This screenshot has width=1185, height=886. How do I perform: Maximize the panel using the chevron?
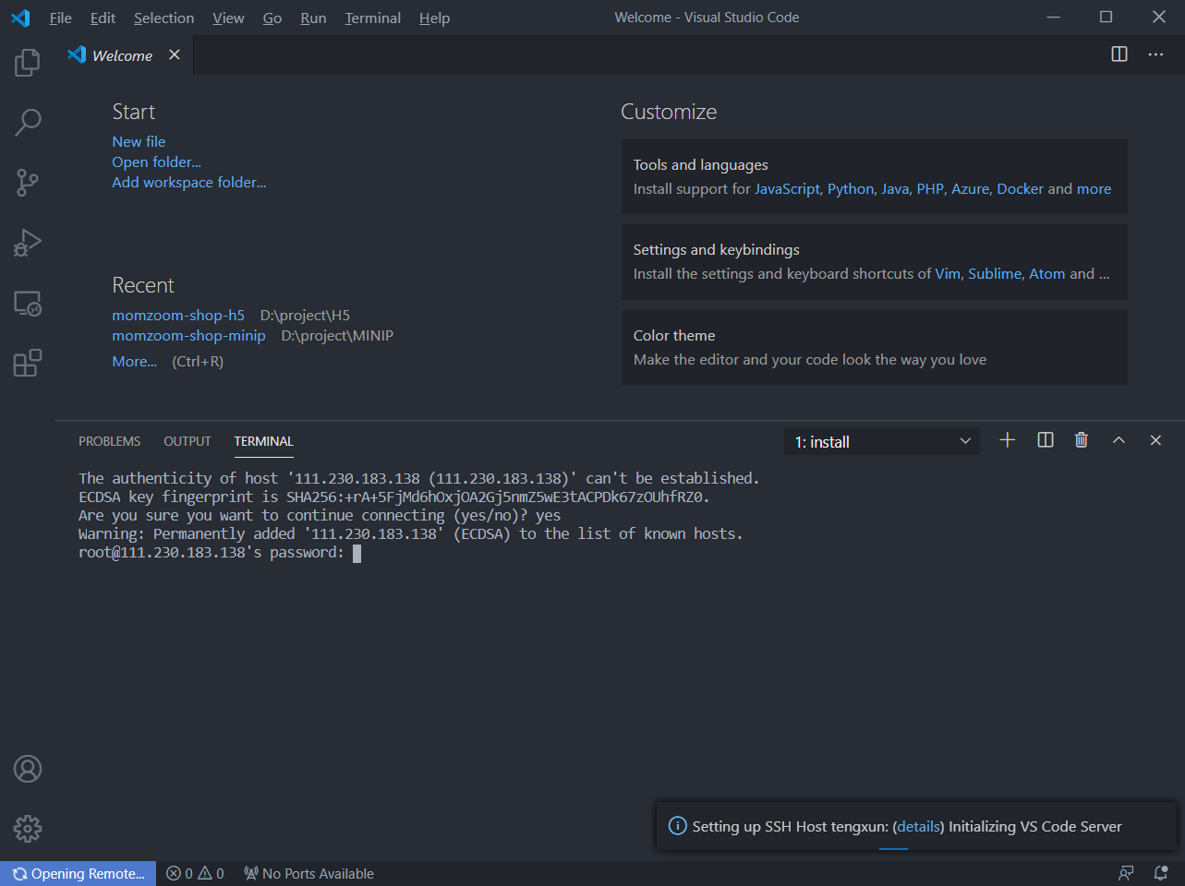tap(1118, 440)
